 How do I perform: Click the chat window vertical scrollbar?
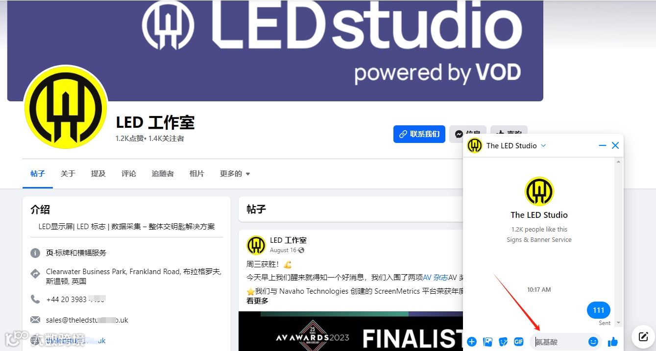pos(618,242)
